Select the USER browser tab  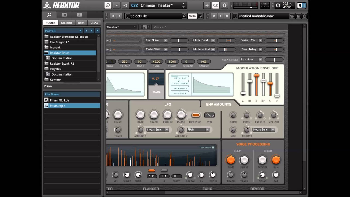81,23
